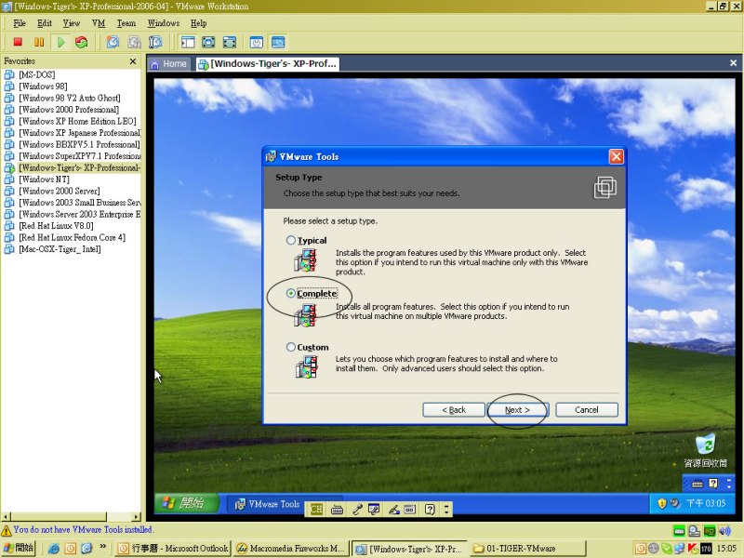Click the language bar help question icon
The width and height of the screenshot is (744, 558).
[430, 510]
